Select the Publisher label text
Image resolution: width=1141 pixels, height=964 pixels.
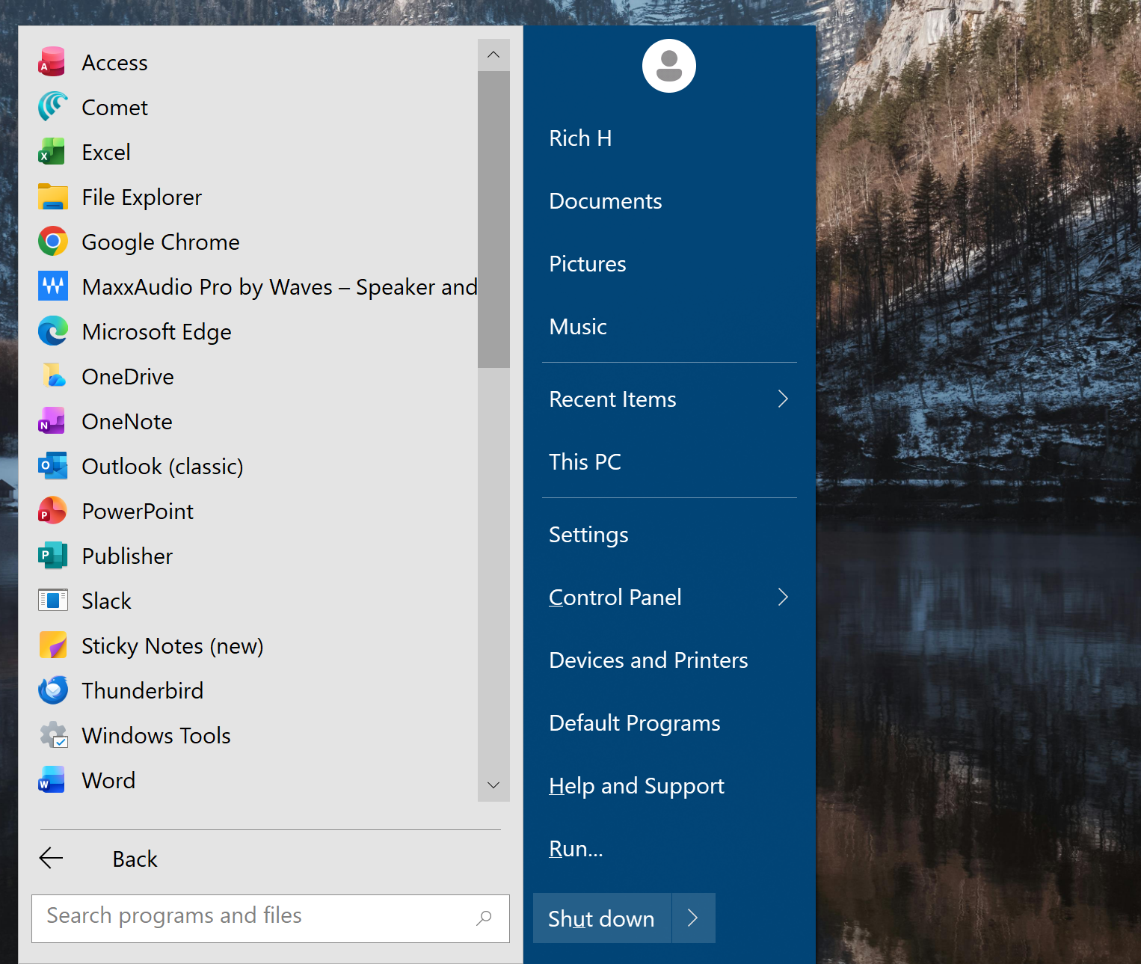click(127, 556)
